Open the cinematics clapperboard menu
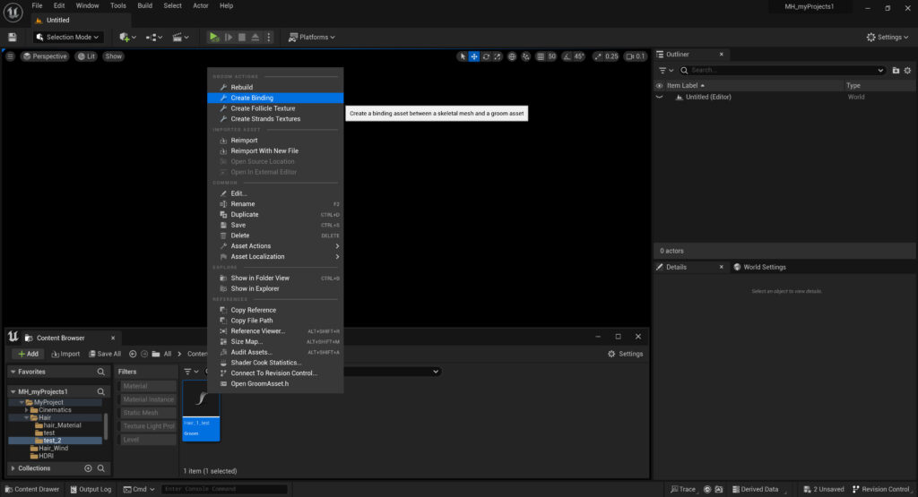Screen dimensions: 918x497 click(x=180, y=37)
